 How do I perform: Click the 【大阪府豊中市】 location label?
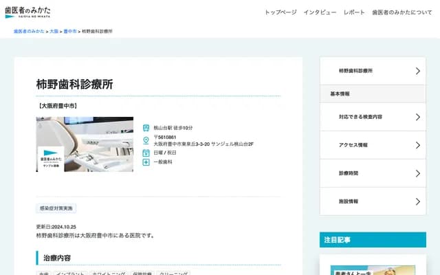(57, 106)
